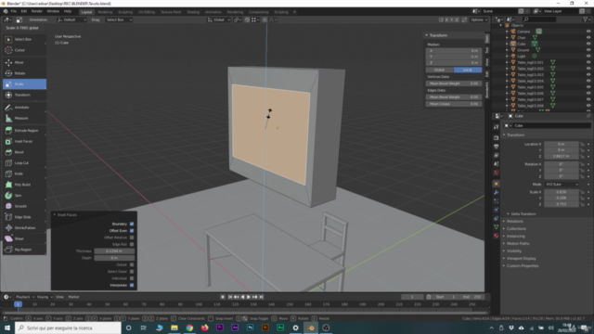This screenshot has height=334, width=594.
Task: Enable the Individual checkbox
Action: [132, 278]
